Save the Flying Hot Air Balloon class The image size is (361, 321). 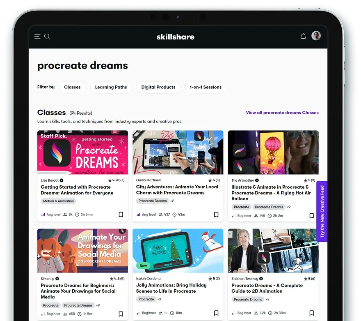(x=312, y=215)
